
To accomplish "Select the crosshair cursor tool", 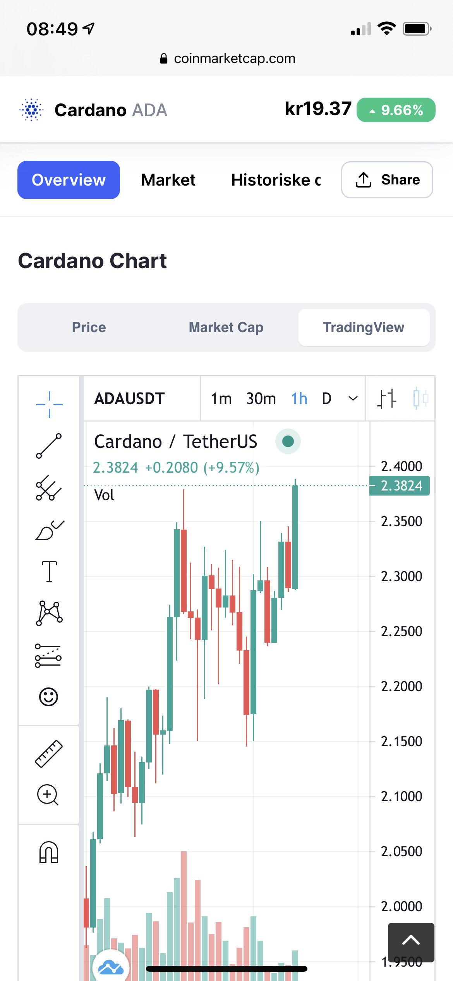I will [x=49, y=404].
